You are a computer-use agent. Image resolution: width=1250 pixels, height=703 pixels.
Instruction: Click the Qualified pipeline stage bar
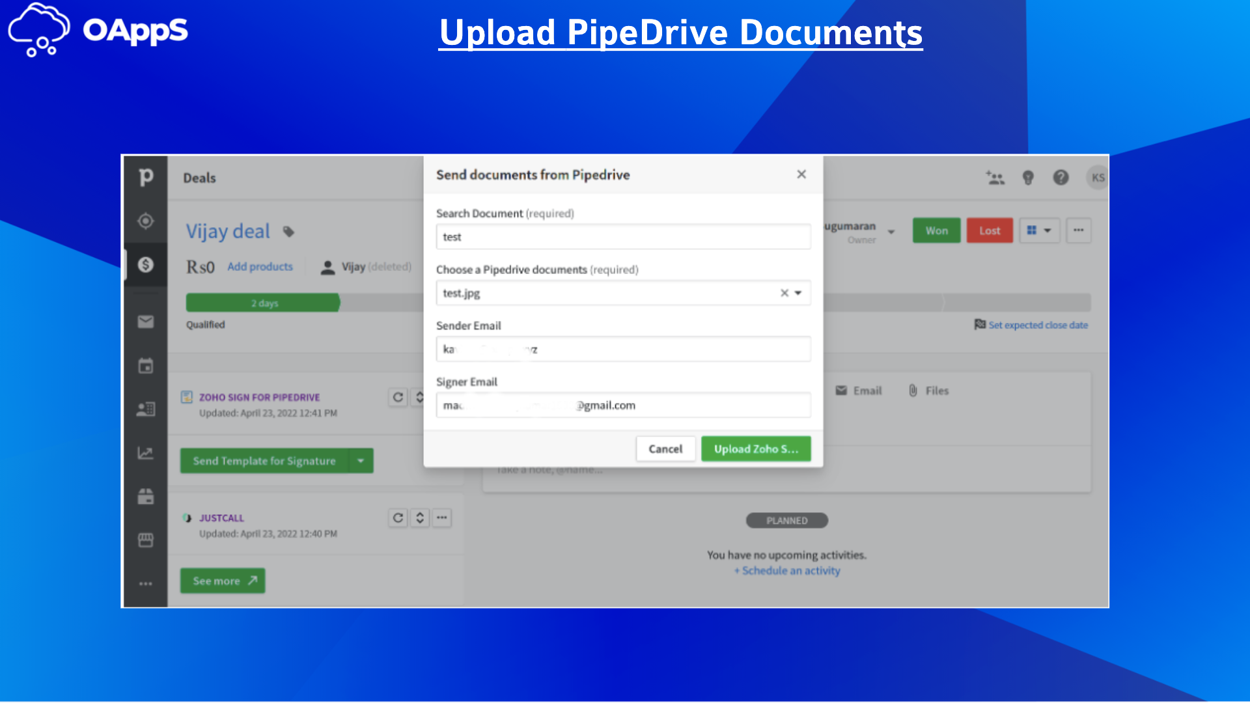(x=263, y=303)
